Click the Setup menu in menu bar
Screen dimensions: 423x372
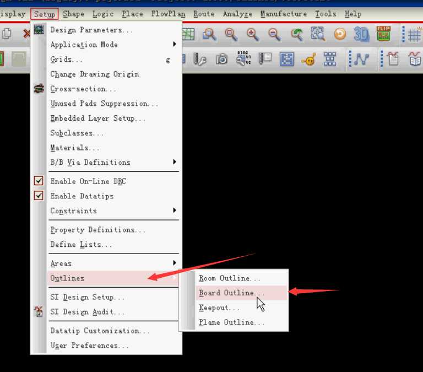[x=45, y=14]
